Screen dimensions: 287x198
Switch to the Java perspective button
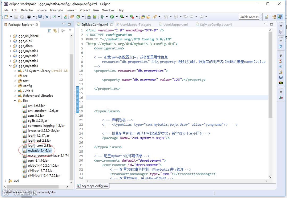click(x=274, y=17)
